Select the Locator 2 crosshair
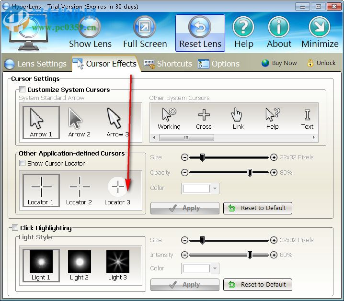 tap(79, 190)
